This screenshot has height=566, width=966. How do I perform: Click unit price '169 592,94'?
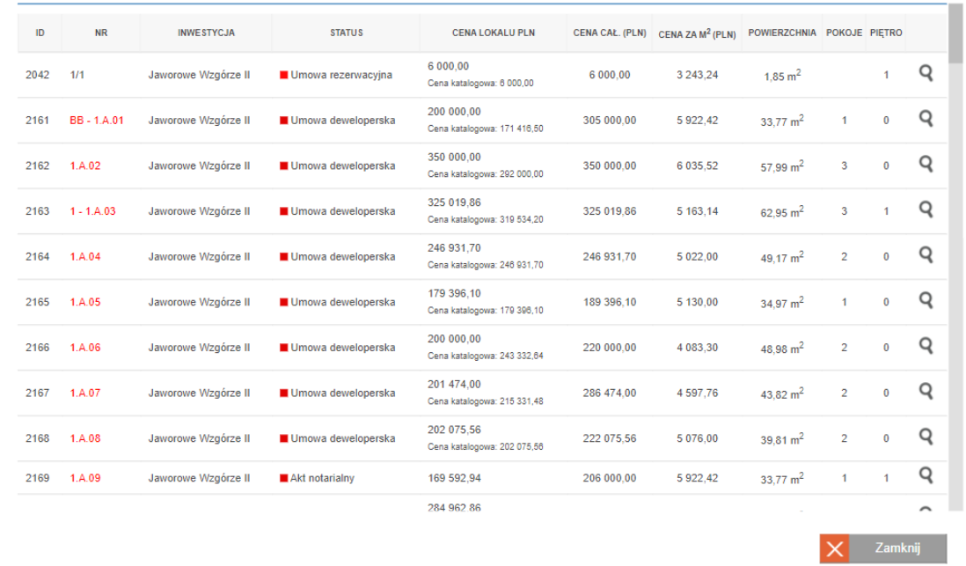[454, 478]
